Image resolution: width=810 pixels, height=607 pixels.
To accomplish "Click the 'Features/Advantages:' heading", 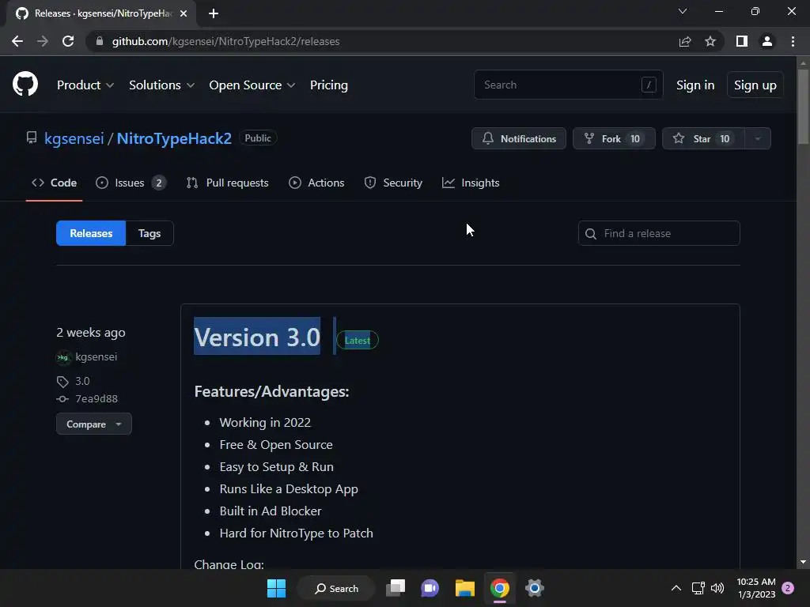I will 272,392.
